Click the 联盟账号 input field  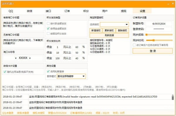(159, 24)
